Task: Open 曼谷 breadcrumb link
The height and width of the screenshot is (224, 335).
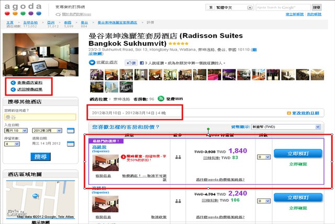Action: (x=84, y=22)
